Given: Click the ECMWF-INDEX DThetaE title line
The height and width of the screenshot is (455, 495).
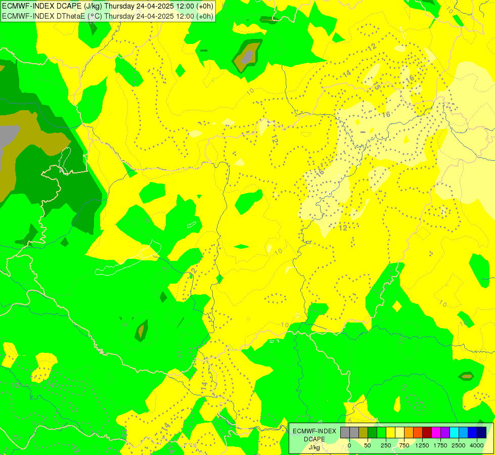Looking at the screenshot, I should point(108,16).
